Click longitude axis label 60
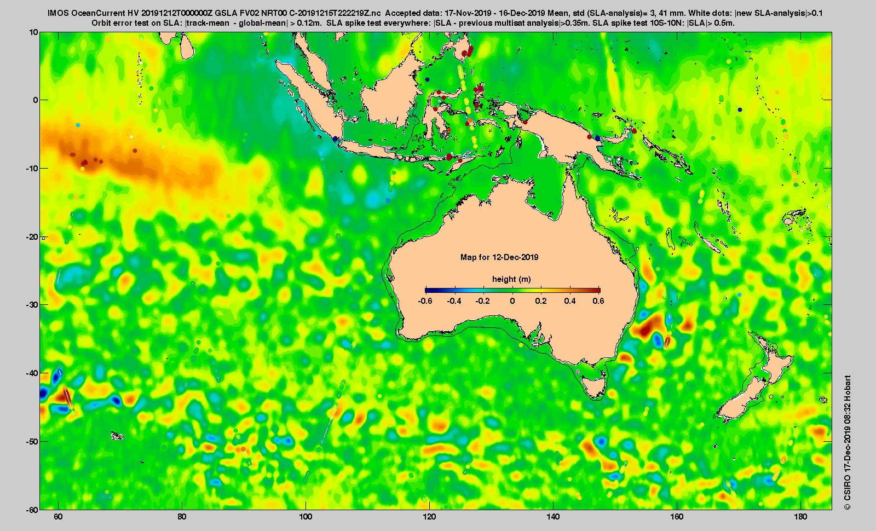This screenshot has height=531, width=876. [x=58, y=517]
